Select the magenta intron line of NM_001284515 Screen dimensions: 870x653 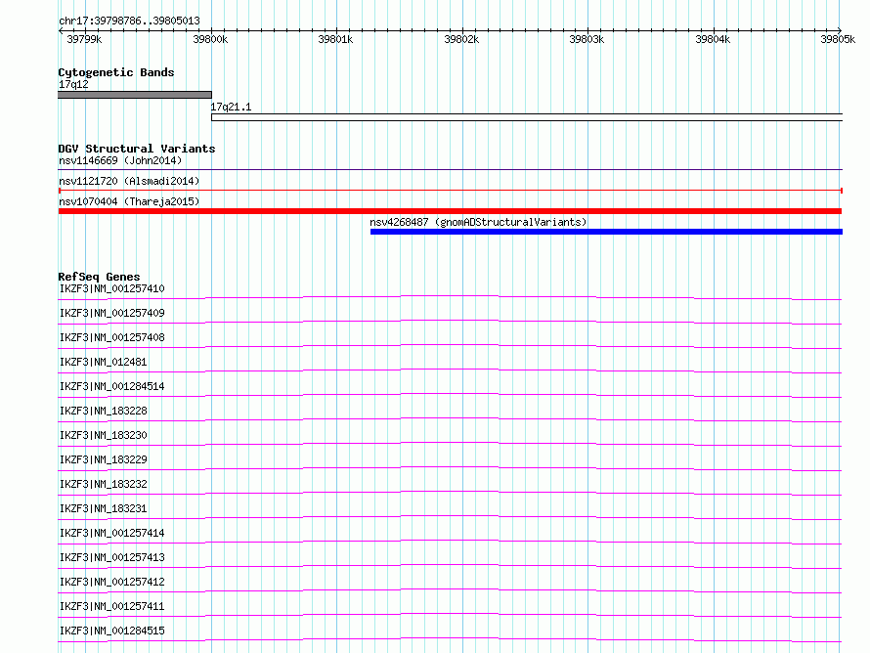pyautogui.click(x=450, y=638)
